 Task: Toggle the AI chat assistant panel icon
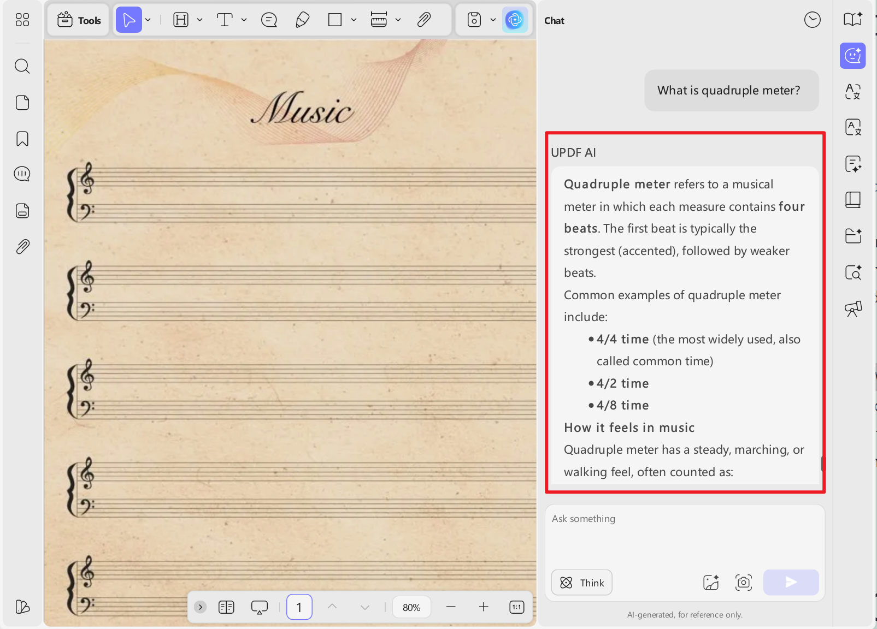tap(853, 56)
